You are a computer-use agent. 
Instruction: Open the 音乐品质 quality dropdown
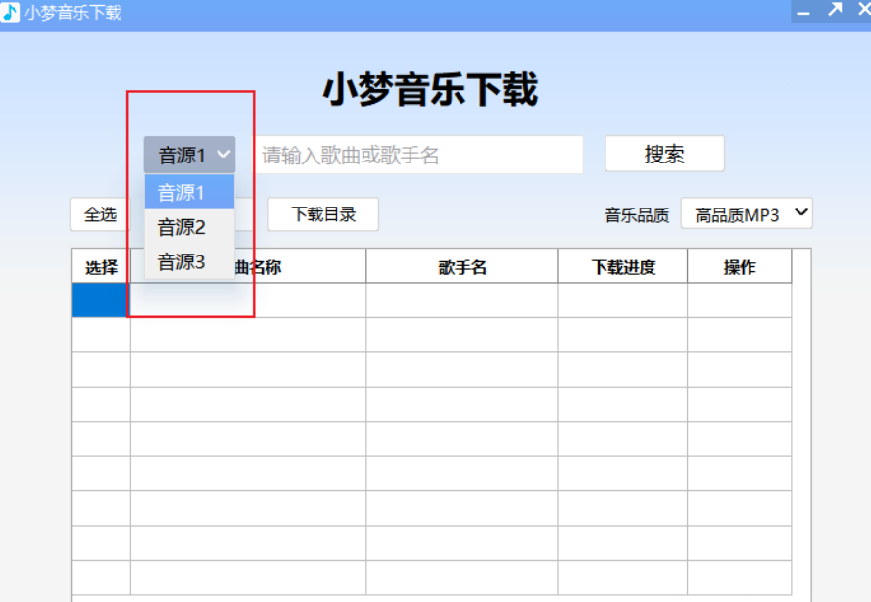pos(799,213)
